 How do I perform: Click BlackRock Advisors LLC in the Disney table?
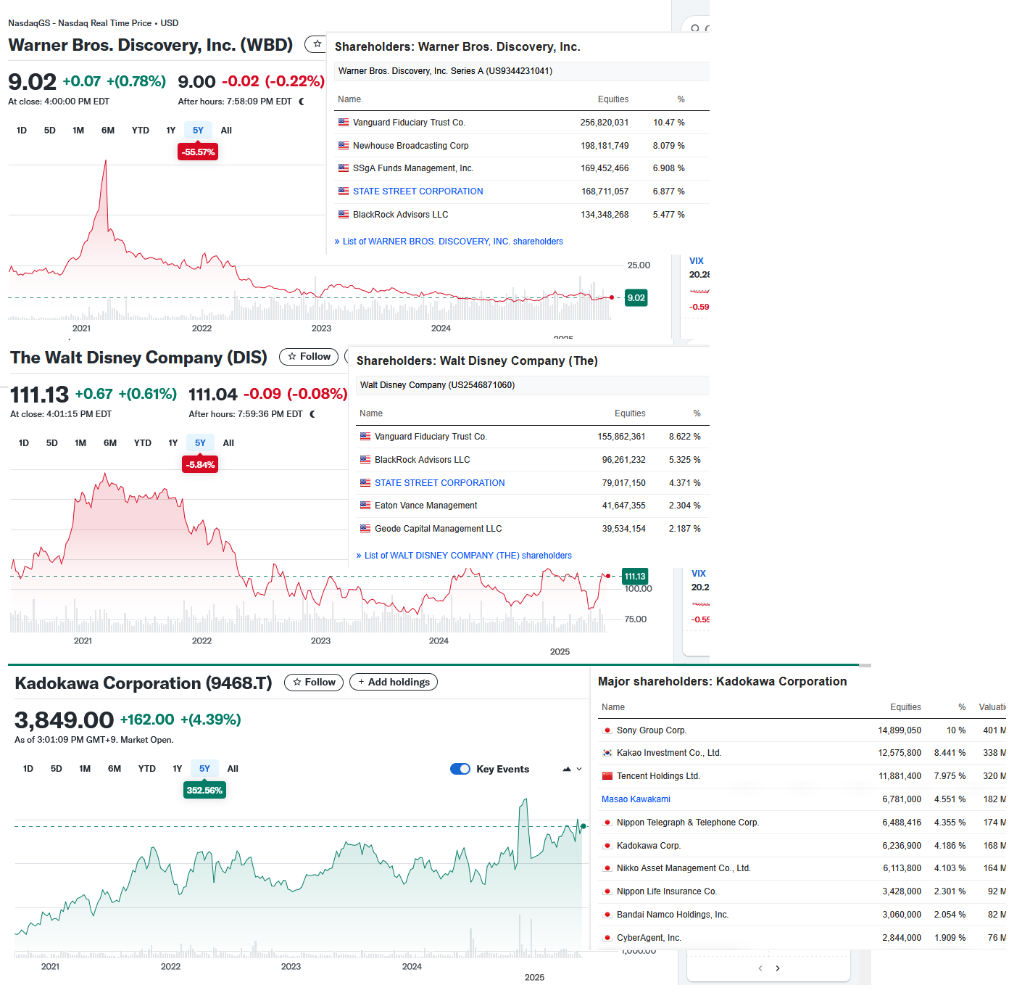(x=423, y=460)
